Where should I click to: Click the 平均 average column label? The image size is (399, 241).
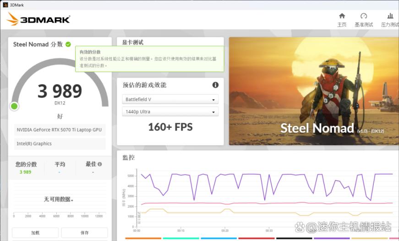pos(60,164)
